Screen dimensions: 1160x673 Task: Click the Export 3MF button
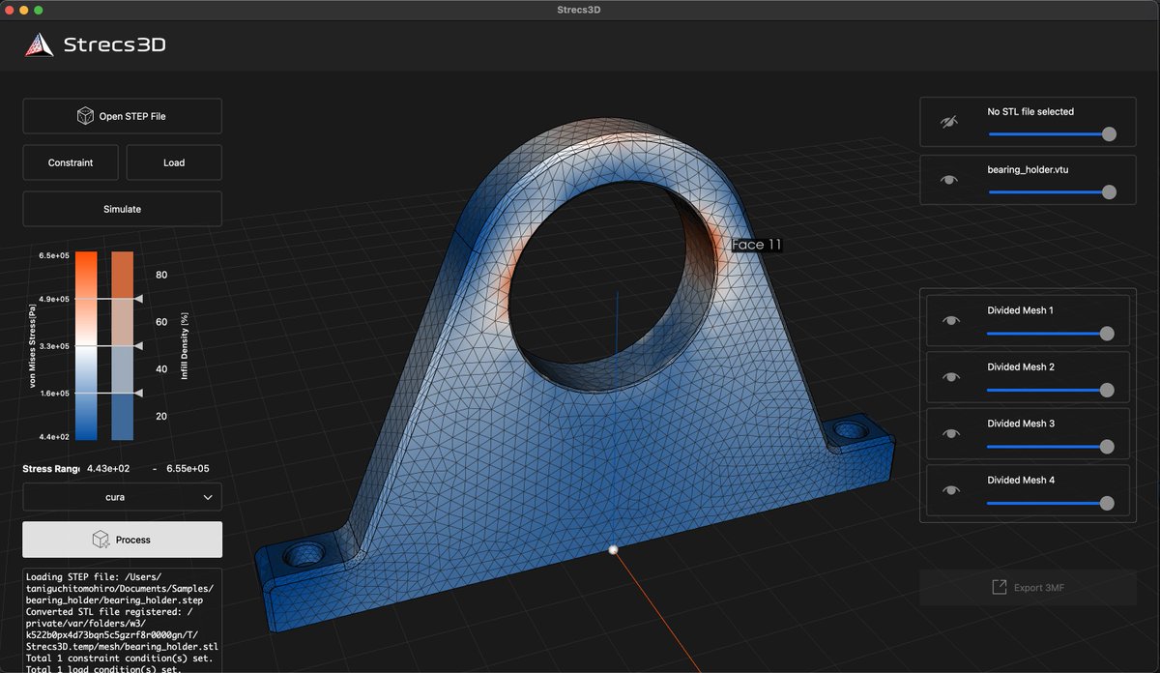coord(1029,587)
